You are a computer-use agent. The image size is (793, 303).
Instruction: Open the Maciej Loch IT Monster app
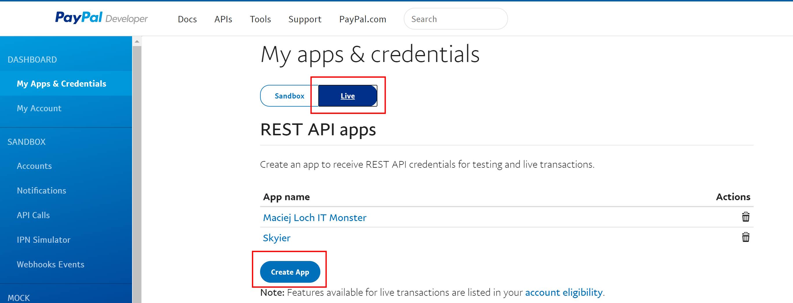point(315,218)
